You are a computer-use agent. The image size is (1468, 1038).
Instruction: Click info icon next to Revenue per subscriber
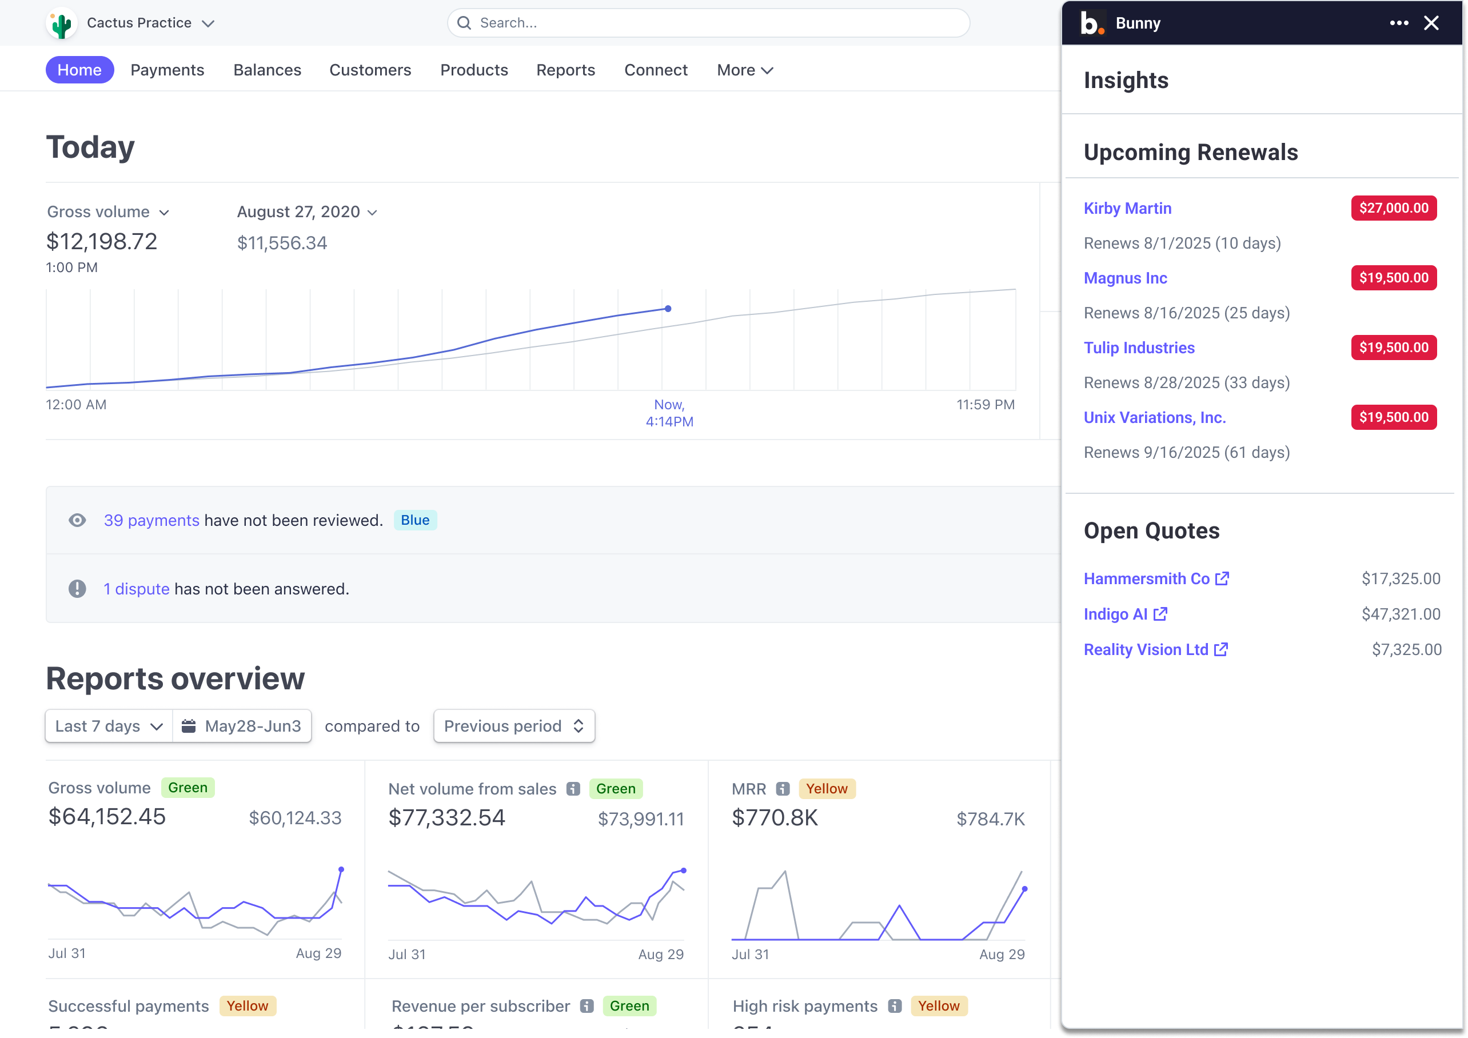(x=587, y=1006)
